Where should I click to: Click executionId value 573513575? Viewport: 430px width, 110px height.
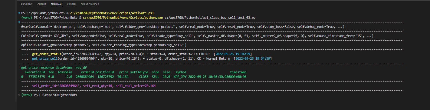37,77
